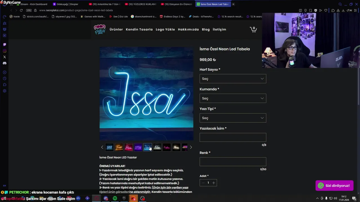Viewport: 360px width, 202px height.
Task: Open the history clock icon in sidebar
Action: [4, 79]
